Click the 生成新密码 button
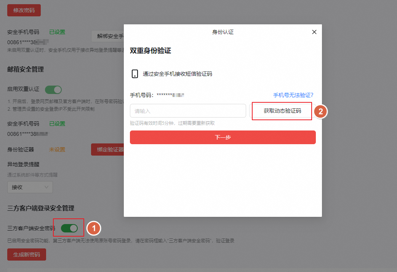This screenshot has height=272, width=397. [26, 254]
